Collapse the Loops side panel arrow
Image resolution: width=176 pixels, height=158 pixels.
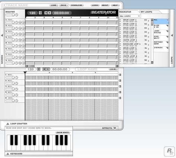click(x=172, y=36)
